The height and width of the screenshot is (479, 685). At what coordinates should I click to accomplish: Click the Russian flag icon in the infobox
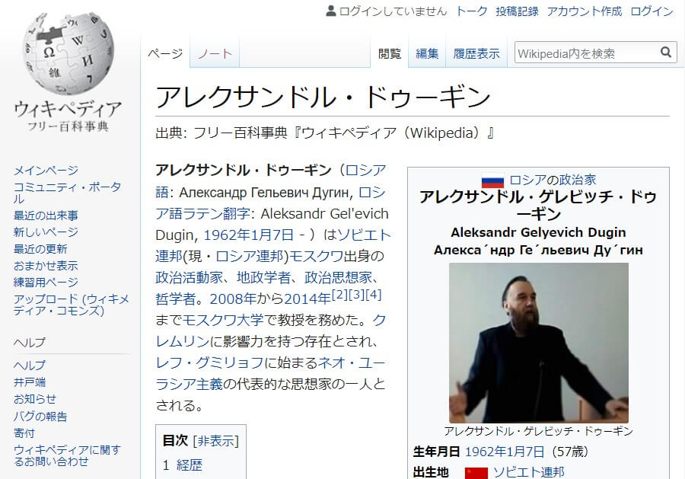494,180
